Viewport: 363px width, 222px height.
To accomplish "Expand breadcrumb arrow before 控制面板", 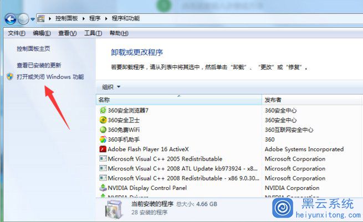I will click(49, 19).
